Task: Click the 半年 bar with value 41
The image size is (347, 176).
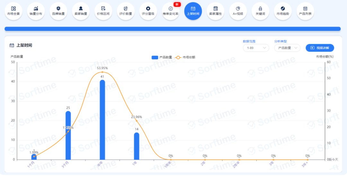Action: [x=102, y=119]
